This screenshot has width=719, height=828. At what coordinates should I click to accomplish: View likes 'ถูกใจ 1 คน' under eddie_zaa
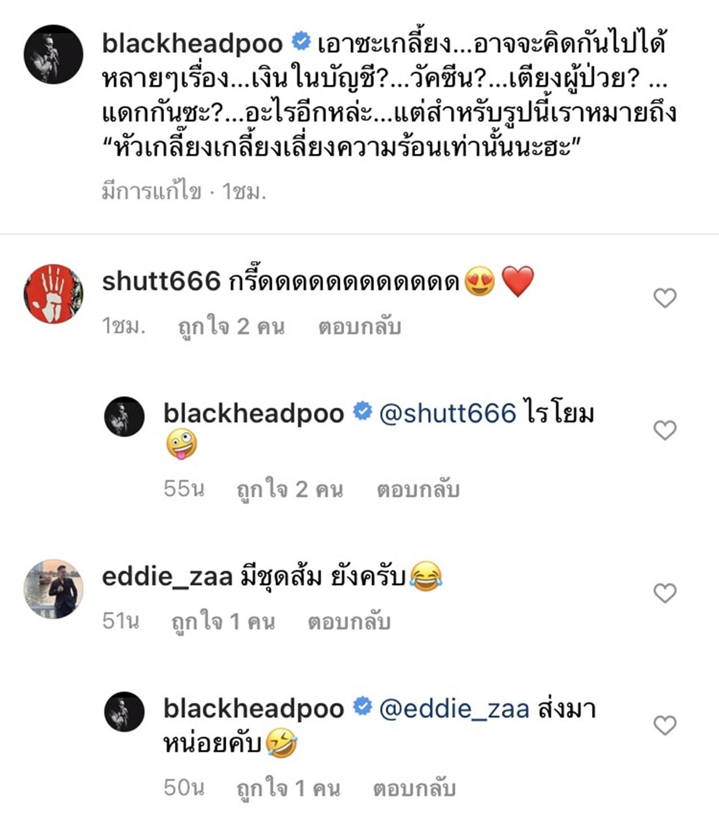[x=223, y=621]
